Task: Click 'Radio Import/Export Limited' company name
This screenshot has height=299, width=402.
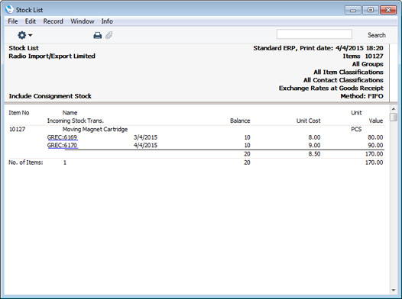Action: pos(52,56)
